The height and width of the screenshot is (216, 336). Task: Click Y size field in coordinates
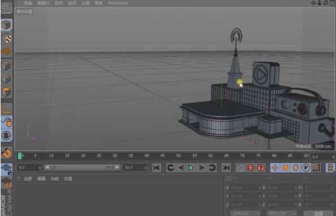[x=282, y=196]
